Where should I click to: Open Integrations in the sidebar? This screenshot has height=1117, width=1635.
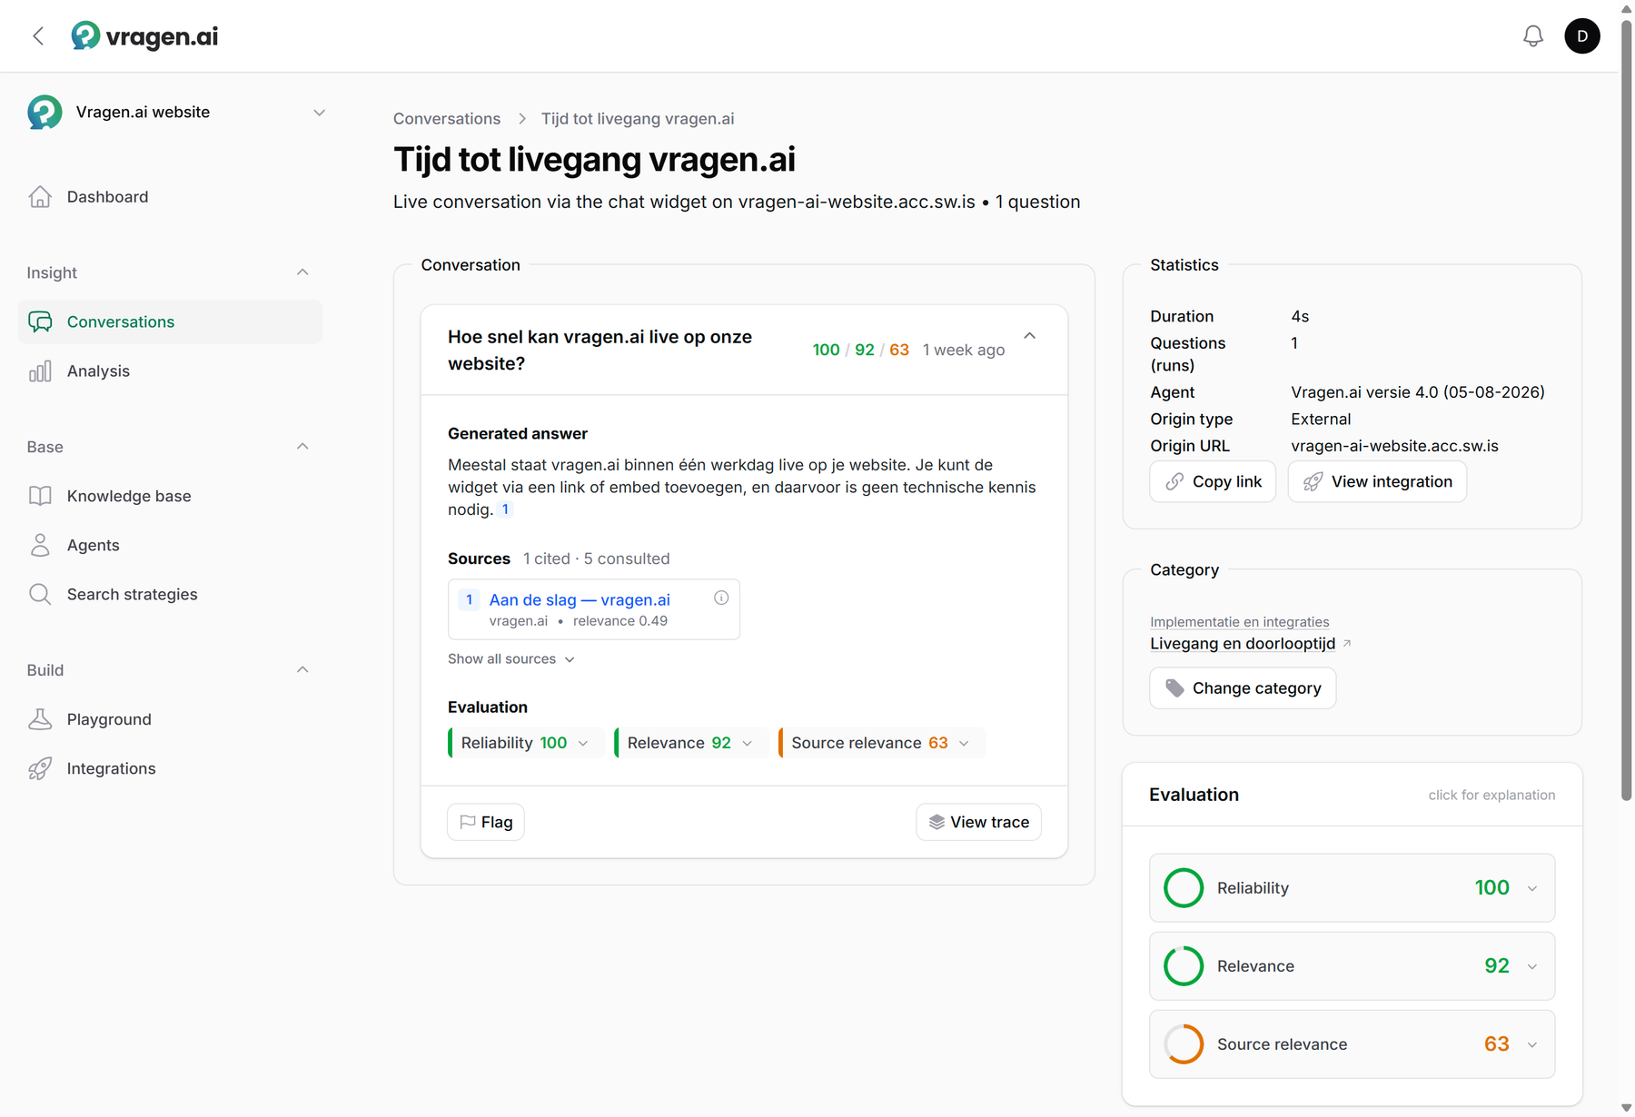pyautogui.click(x=170, y=769)
